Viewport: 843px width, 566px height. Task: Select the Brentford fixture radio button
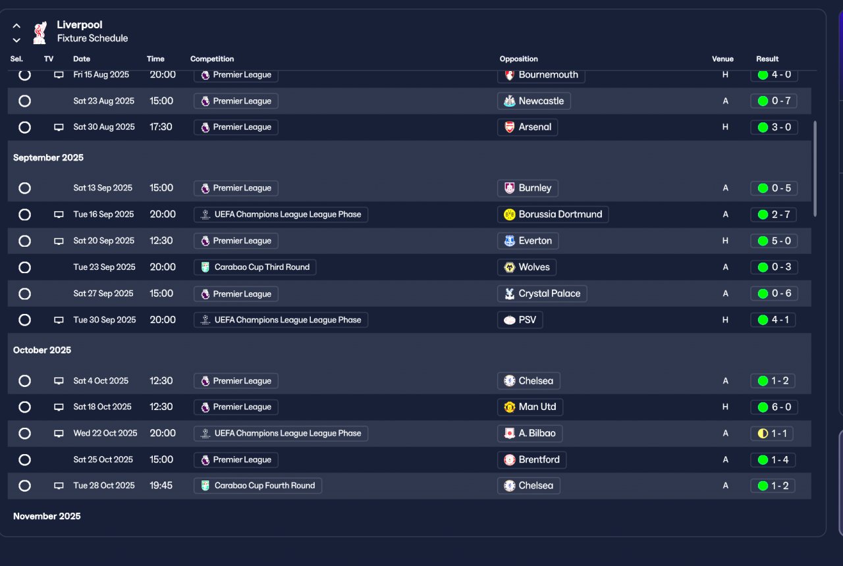pyautogui.click(x=24, y=459)
